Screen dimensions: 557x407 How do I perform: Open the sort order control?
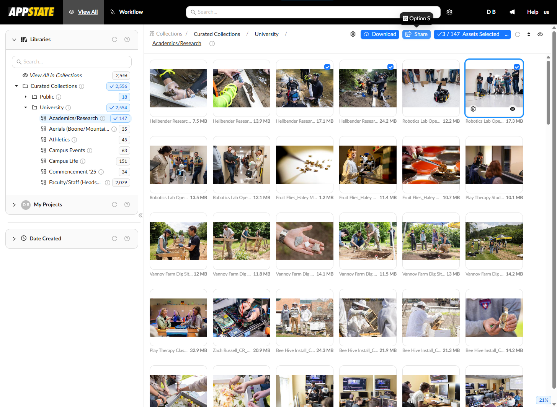(x=529, y=34)
